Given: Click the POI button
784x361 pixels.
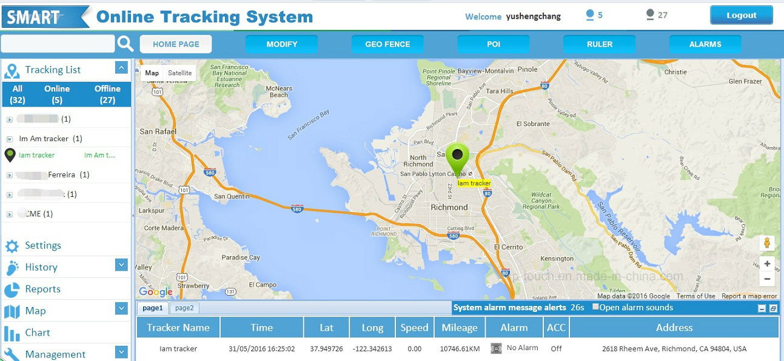Looking at the screenshot, I should coord(494,44).
